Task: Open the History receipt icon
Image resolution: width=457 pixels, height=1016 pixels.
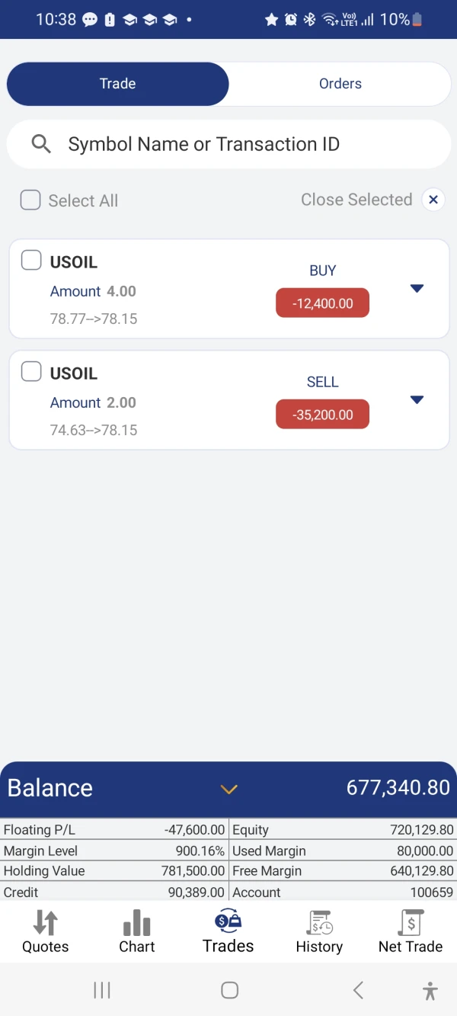Action: click(319, 922)
